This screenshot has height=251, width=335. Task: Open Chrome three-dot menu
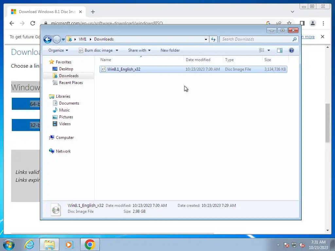coord(323,23)
